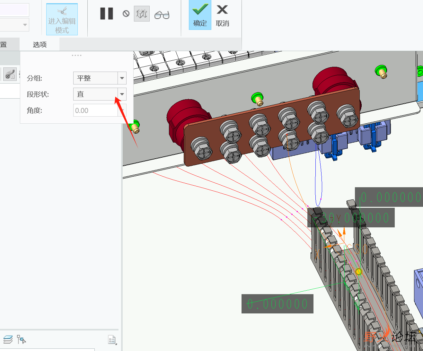
Task: Open the tree settings list icon
Action: (x=112, y=340)
